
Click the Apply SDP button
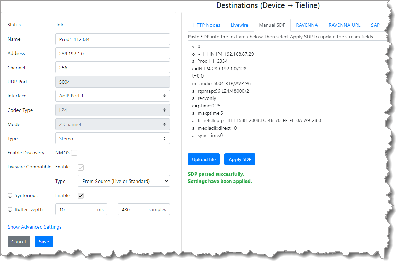coord(240,159)
